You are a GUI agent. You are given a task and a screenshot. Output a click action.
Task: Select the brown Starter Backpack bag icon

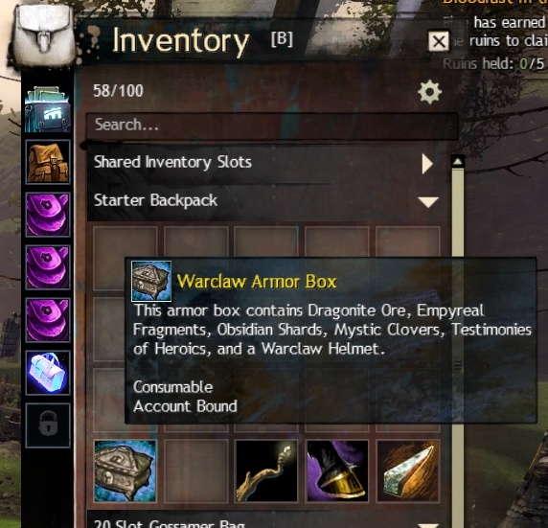coord(48,162)
